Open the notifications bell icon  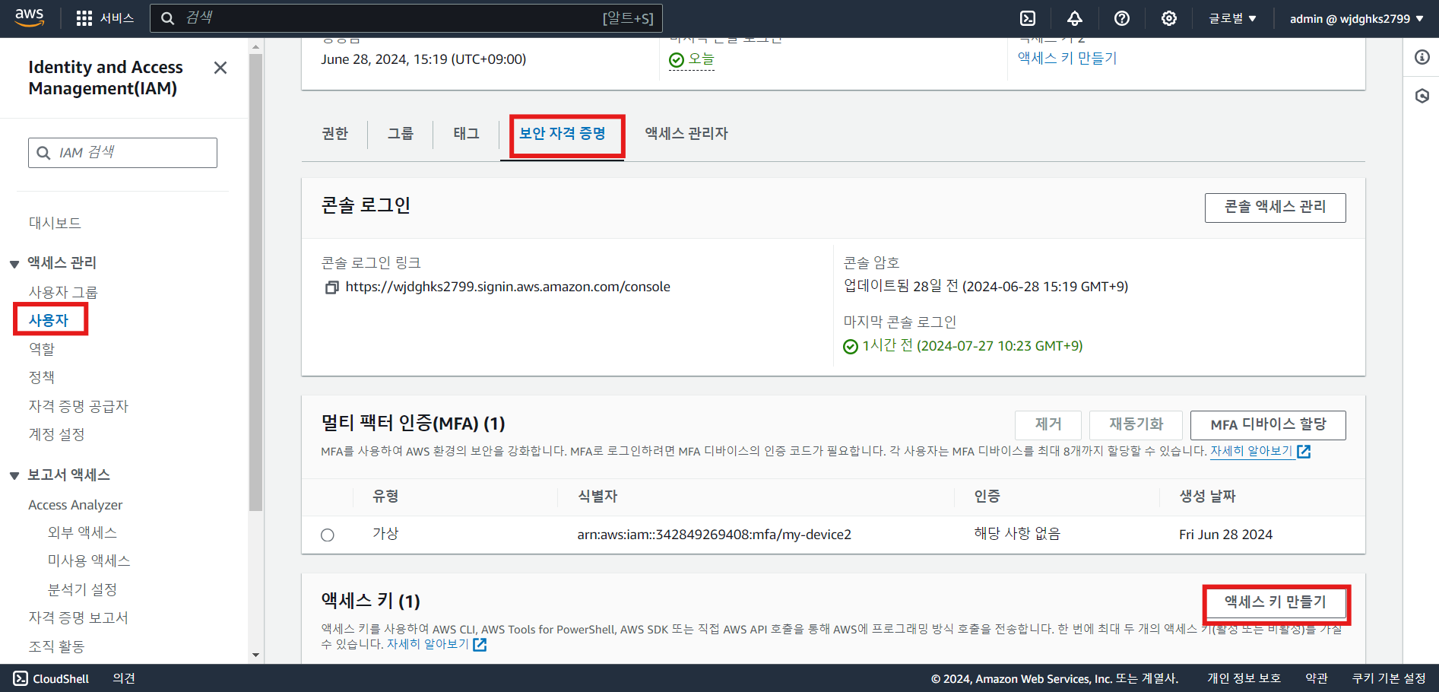(x=1075, y=18)
